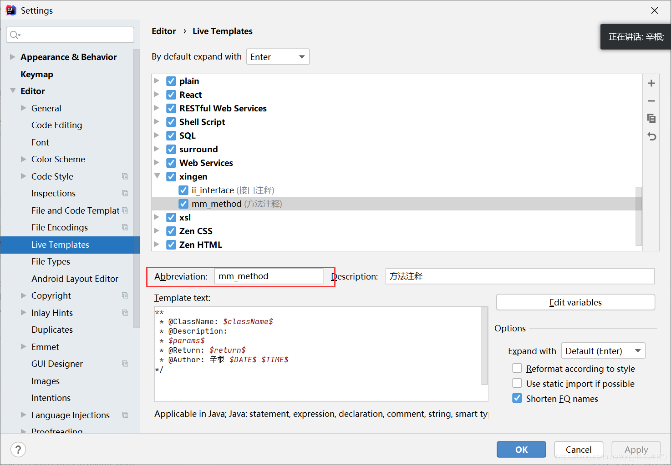Screen dimensions: 671x465
Task: Click the Cancel button
Action: 579,450
